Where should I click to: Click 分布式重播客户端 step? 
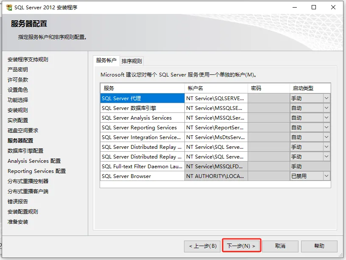pos(28,191)
